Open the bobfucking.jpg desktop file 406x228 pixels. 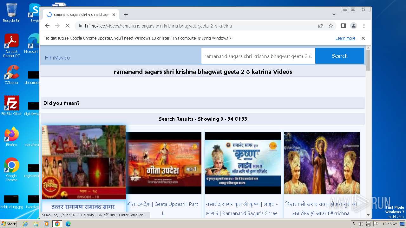[x=11, y=202]
